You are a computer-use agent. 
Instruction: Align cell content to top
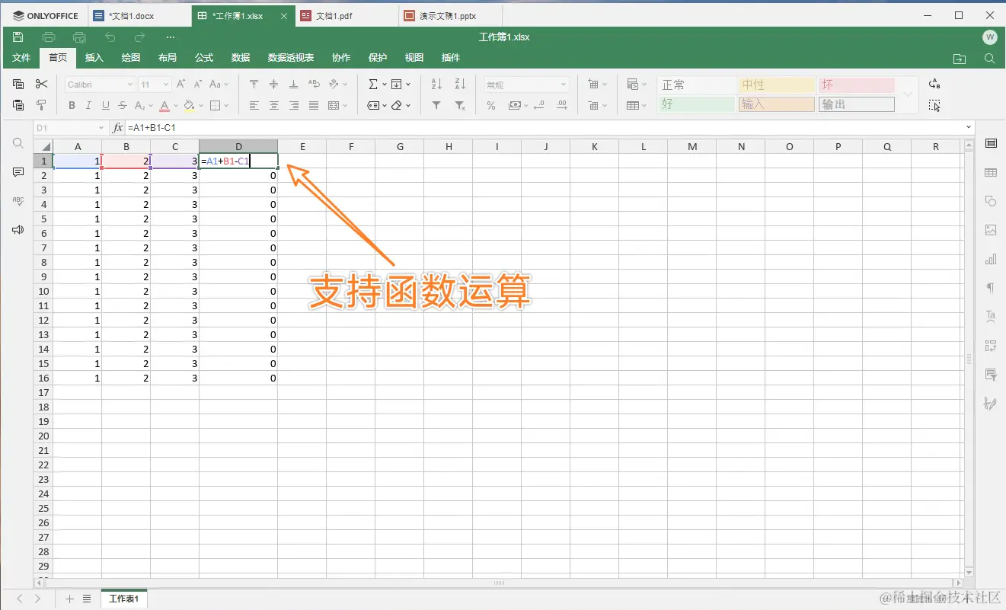(254, 84)
